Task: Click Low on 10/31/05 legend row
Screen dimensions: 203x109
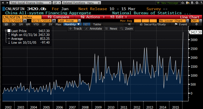Action: tap(29, 43)
